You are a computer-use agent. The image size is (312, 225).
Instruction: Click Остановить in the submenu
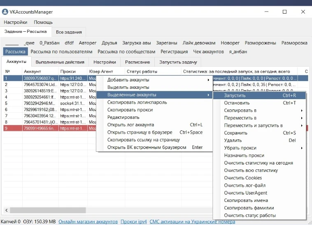(259, 103)
